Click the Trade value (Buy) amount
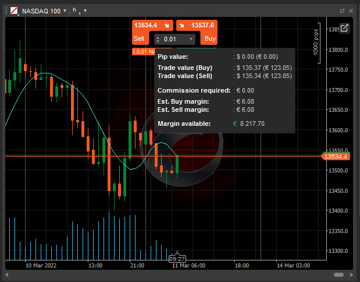 pyautogui.click(x=264, y=68)
